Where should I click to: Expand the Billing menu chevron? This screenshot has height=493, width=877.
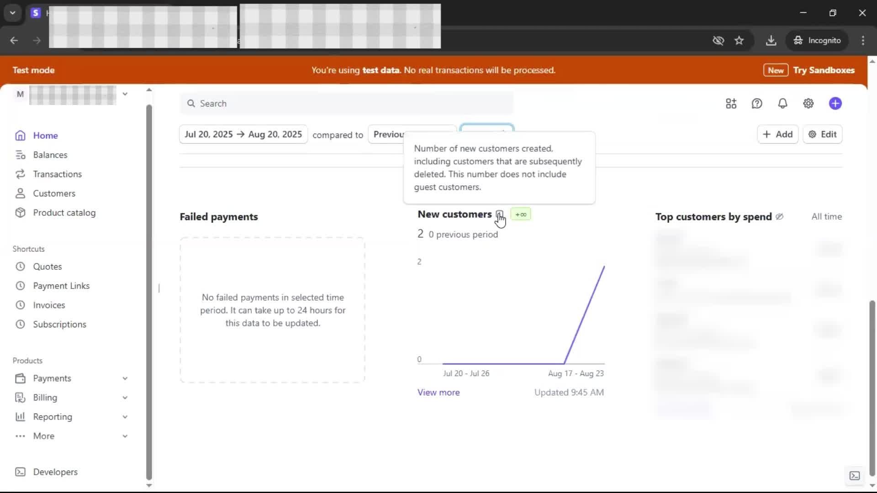coord(125,398)
